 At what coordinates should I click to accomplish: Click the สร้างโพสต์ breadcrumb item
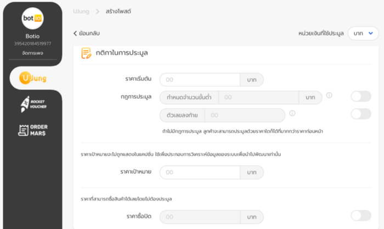118,12
